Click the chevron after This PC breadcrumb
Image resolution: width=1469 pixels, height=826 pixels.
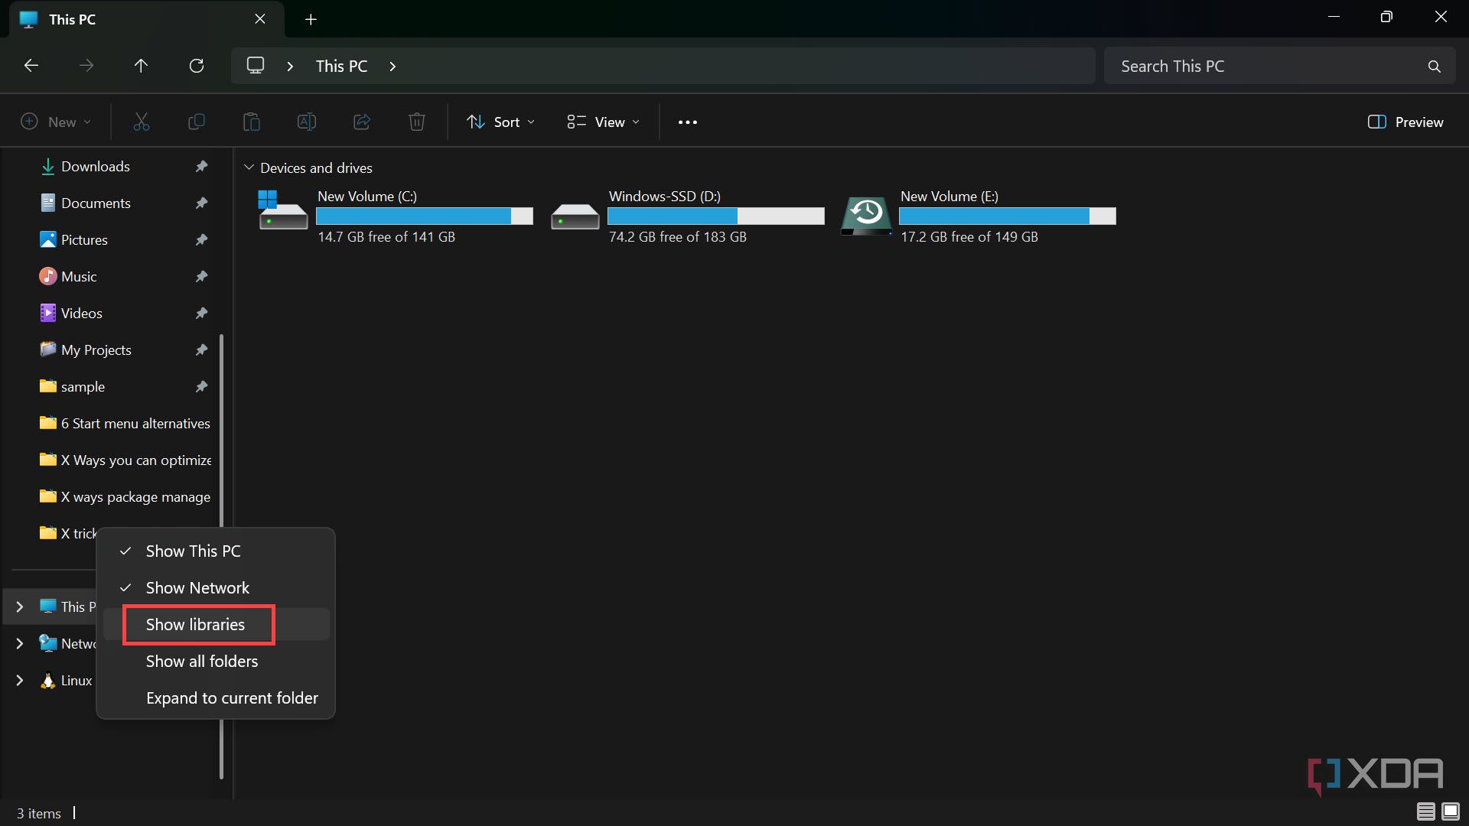tap(392, 67)
